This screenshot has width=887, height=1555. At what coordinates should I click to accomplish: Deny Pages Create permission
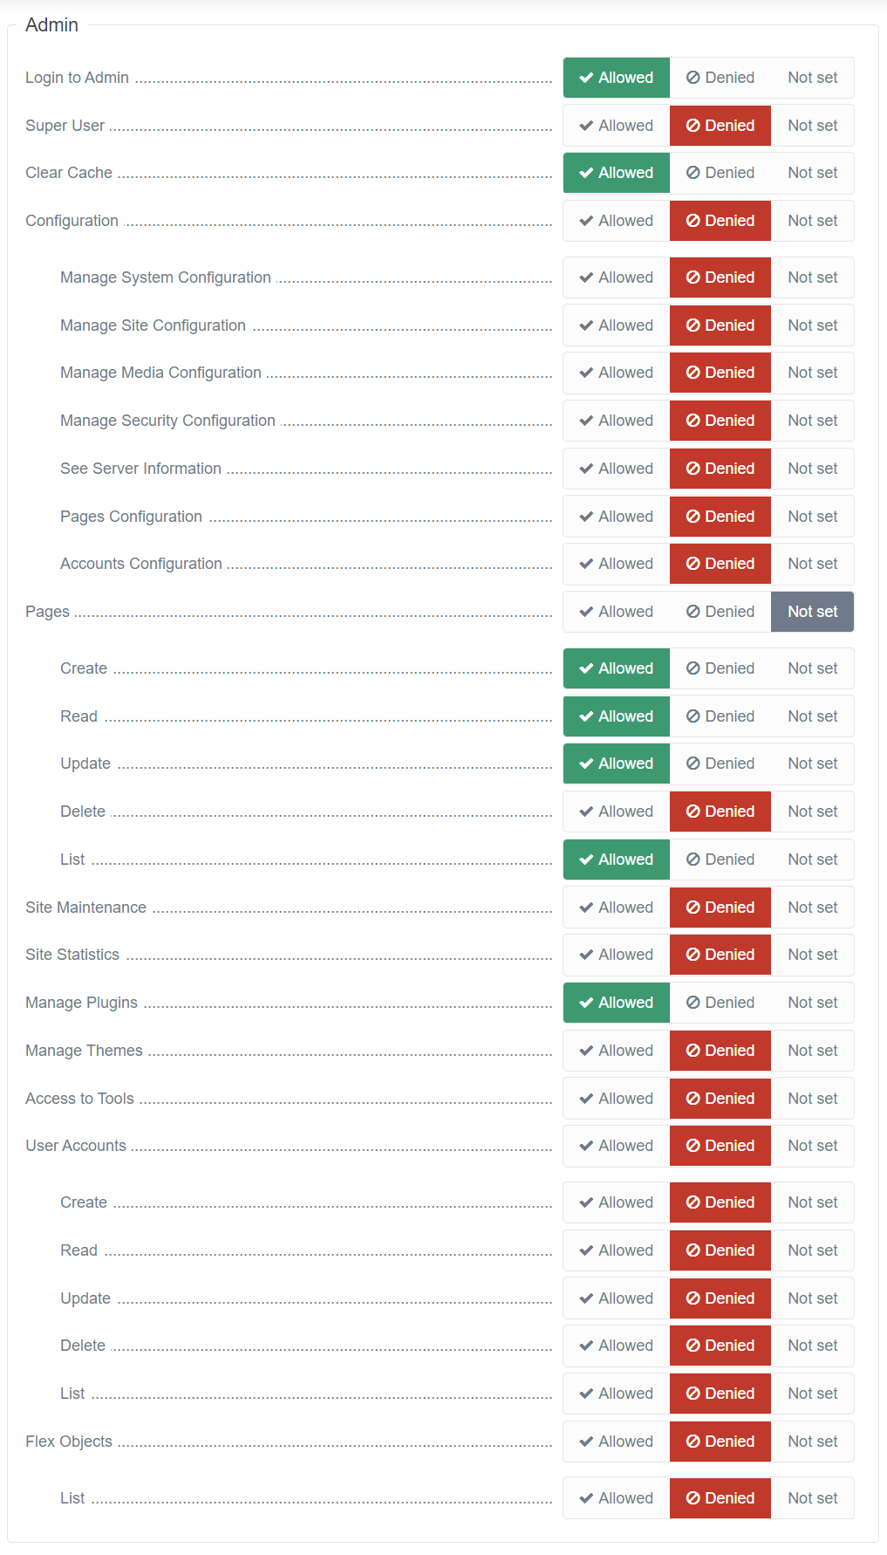coord(720,668)
